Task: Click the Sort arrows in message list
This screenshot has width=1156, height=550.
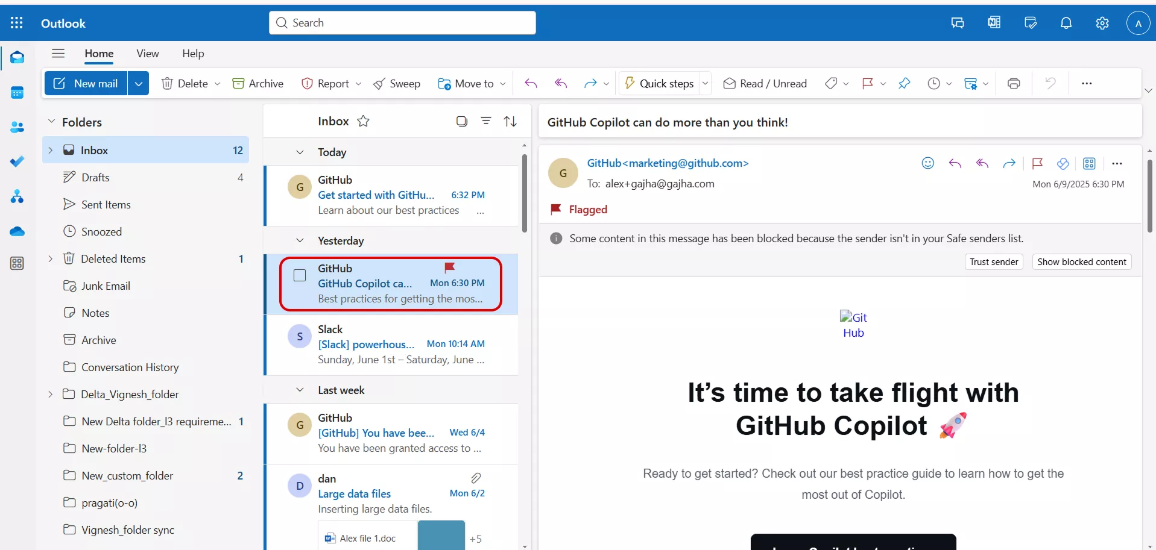Action: coord(510,121)
